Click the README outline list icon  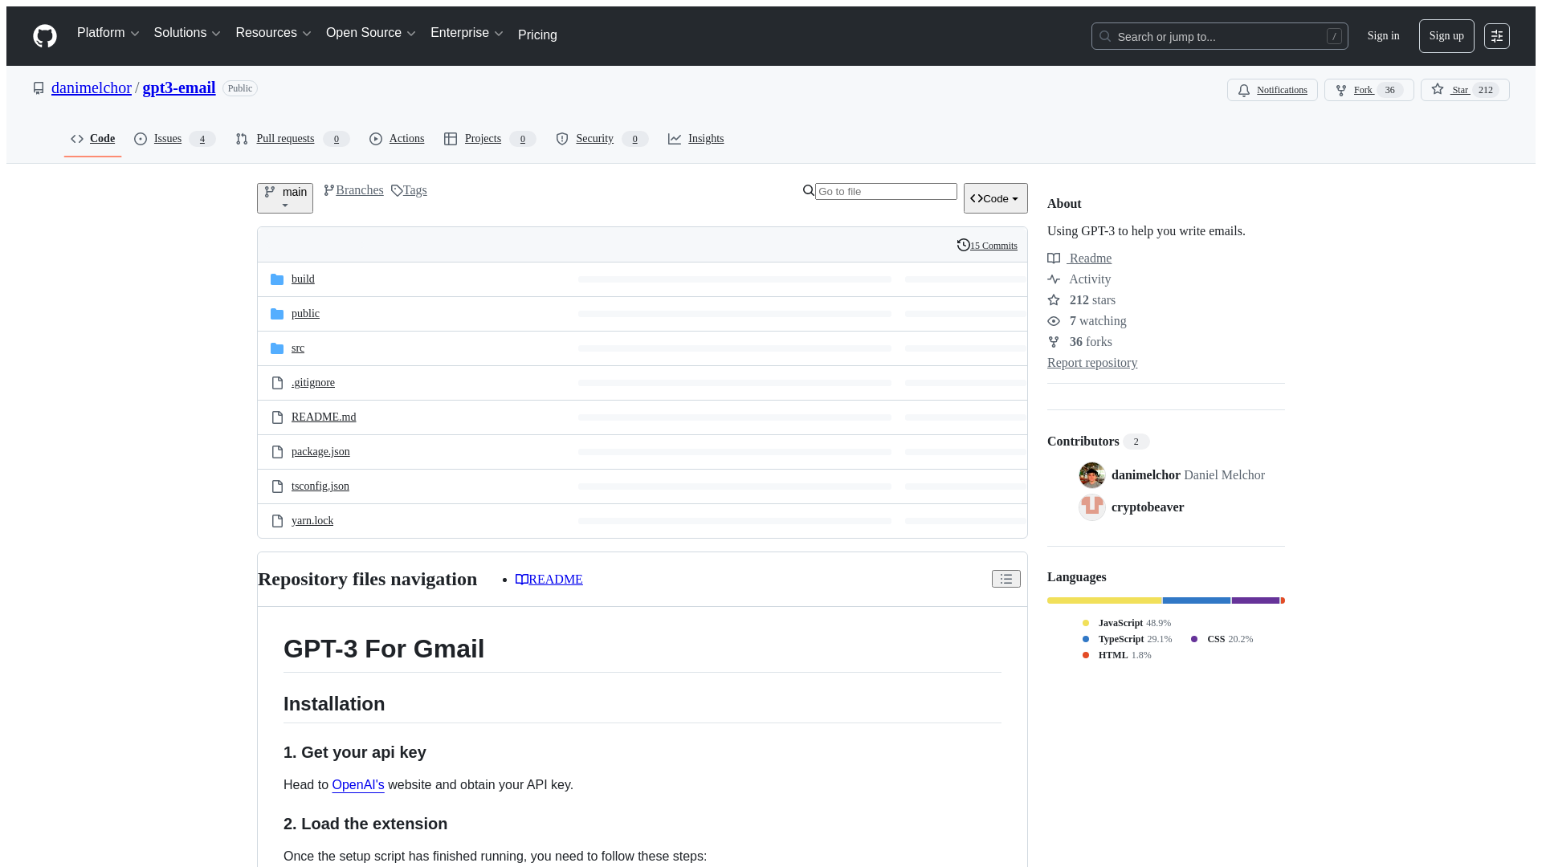(x=1006, y=579)
